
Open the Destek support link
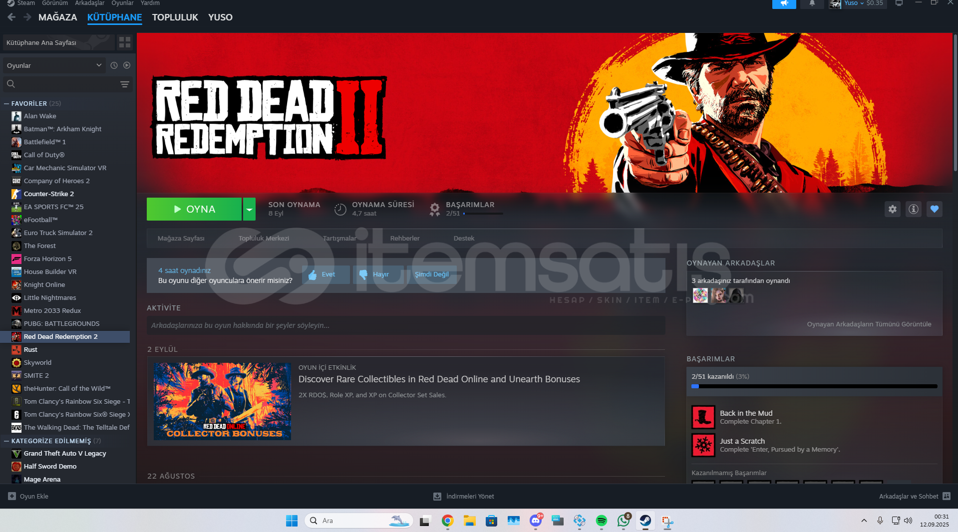(x=464, y=239)
